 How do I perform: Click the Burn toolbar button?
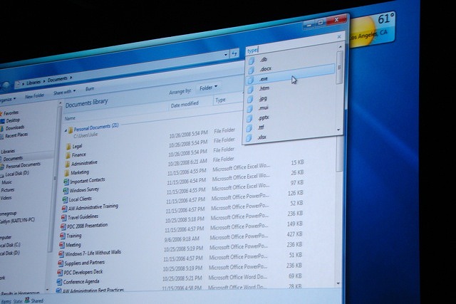click(90, 89)
